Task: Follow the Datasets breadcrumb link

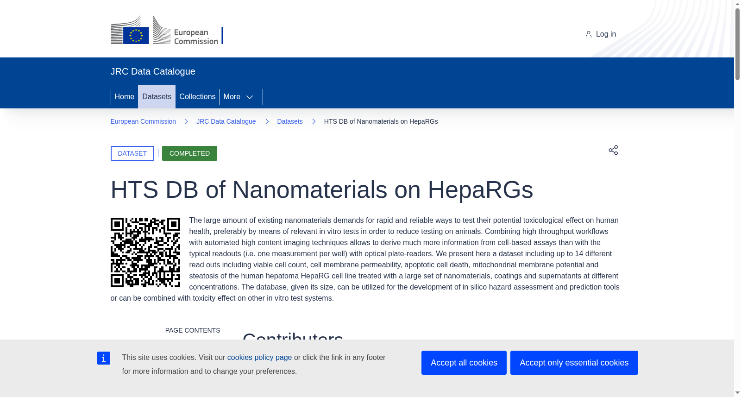Action: pyautogui.click(x=290, y=121)
